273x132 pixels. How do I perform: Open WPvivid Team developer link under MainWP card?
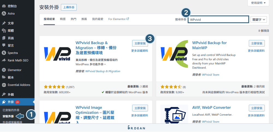click(x=210, y=75)
